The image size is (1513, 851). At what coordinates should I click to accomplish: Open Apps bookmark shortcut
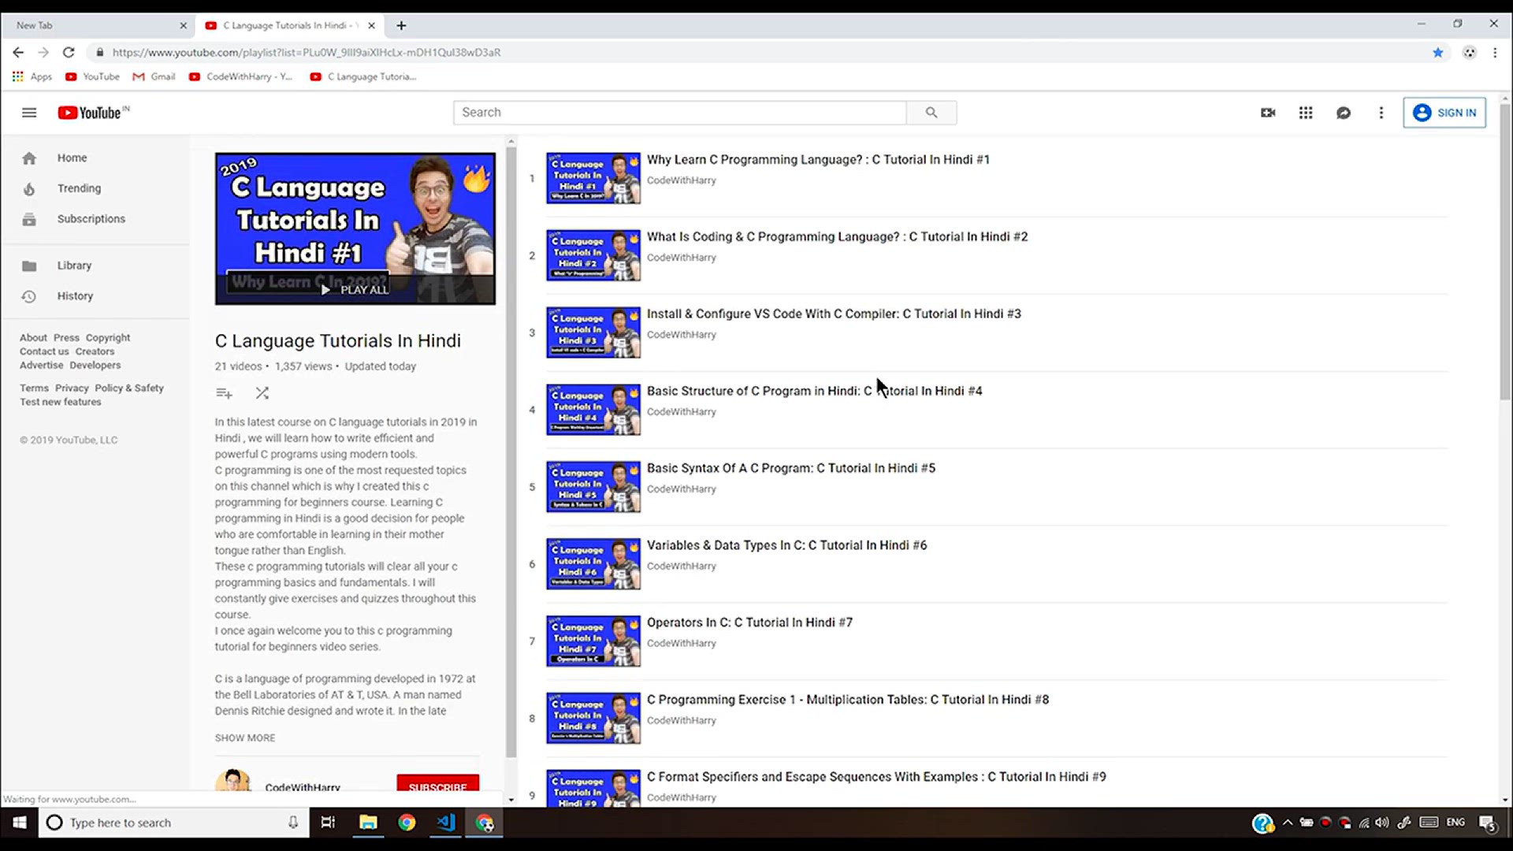click(x=32, y=76)
